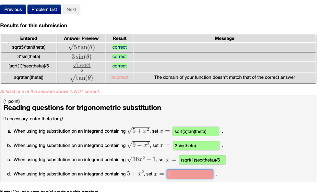Click the answer preview showing sqrt(tan(theta))

point(81,77)
